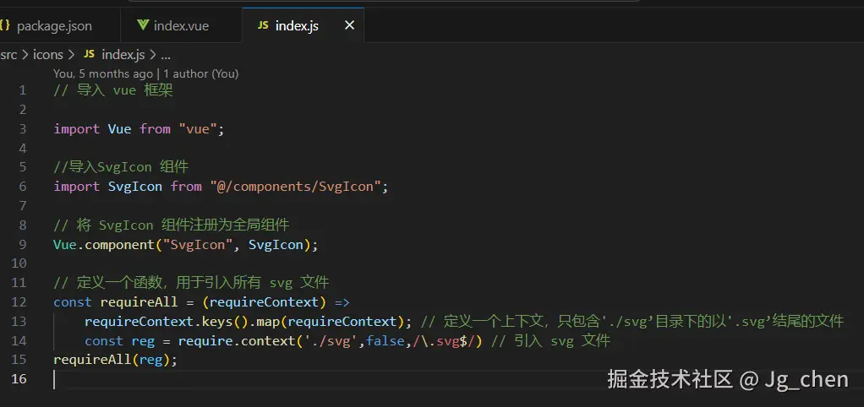Open the index.vue tab
Screen dimensions: 864x407
pos(181,26)
